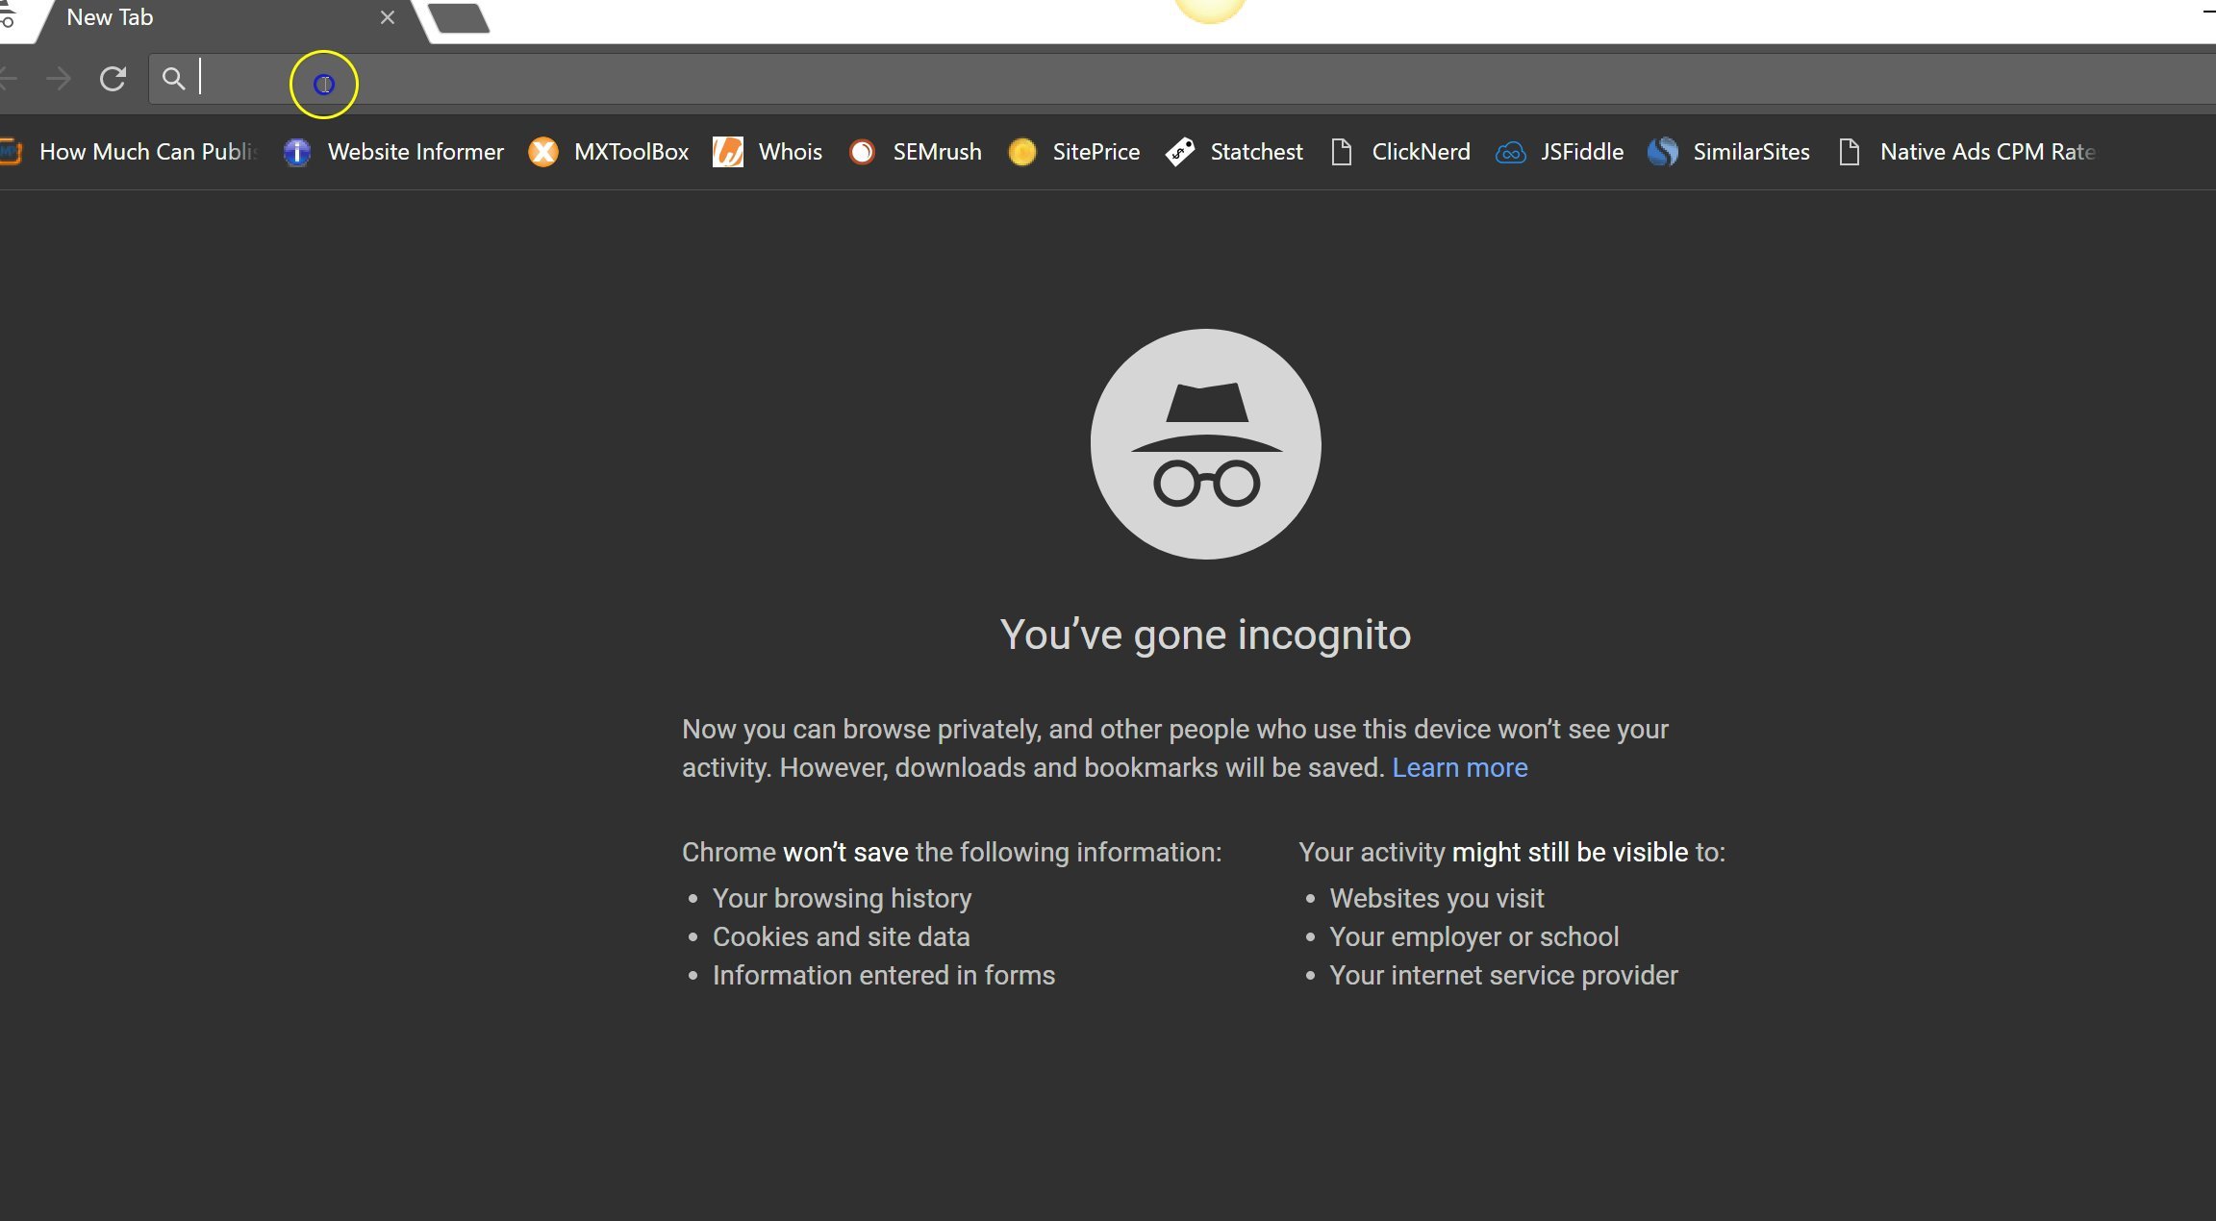Click the Whois bookmark favicon
This screenshot has height=1221, width=2216.
click(728, 152)
